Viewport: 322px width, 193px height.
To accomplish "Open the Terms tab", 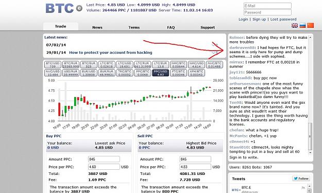I will coord(134,27).
